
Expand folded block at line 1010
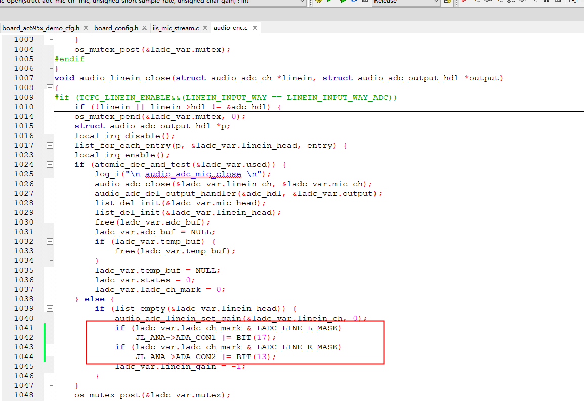(x=50, y=107)
